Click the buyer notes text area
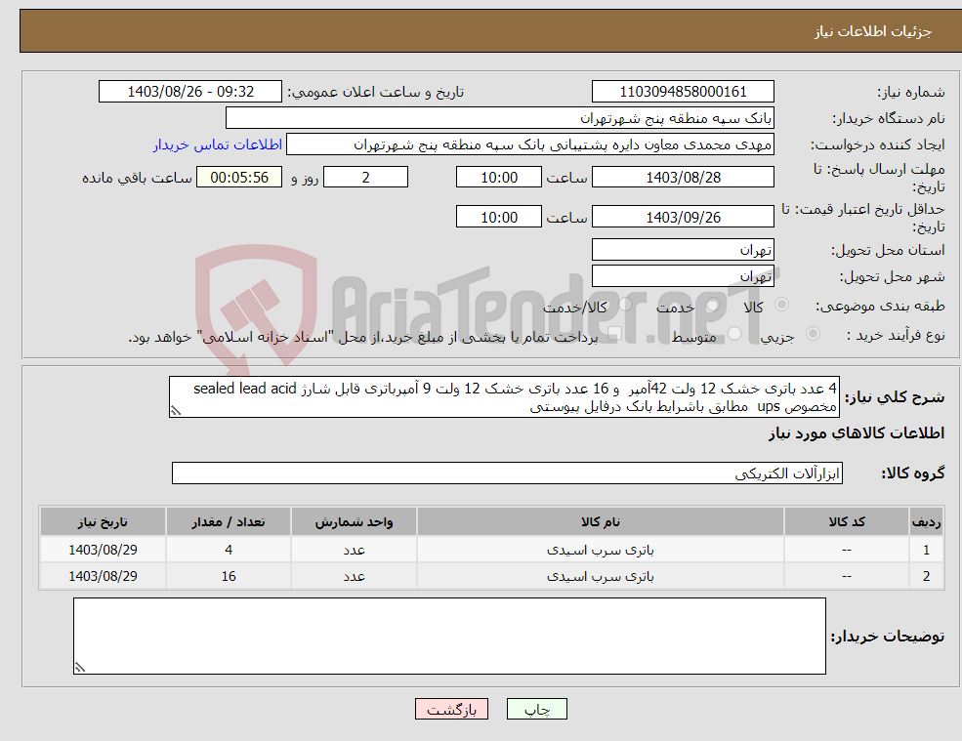962x741 pixels. [449, 637]
